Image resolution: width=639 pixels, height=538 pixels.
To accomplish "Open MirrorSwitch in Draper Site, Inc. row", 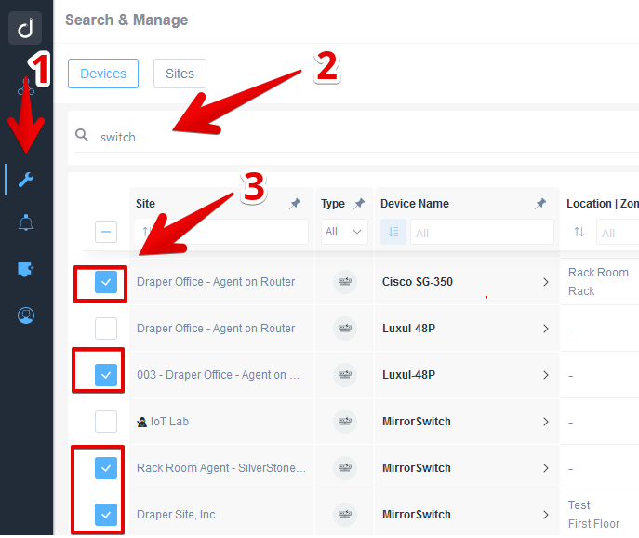I will [417, 515].
